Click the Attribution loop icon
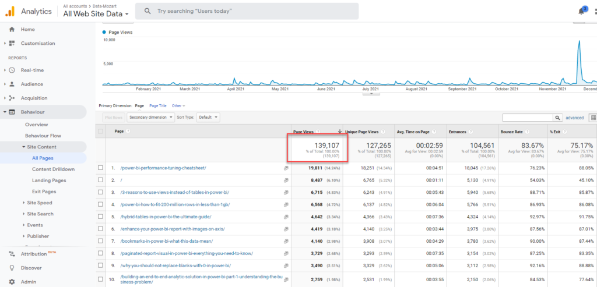Image resolution: width=597 pixels, height=287 pixels. (x=12, y=254)
